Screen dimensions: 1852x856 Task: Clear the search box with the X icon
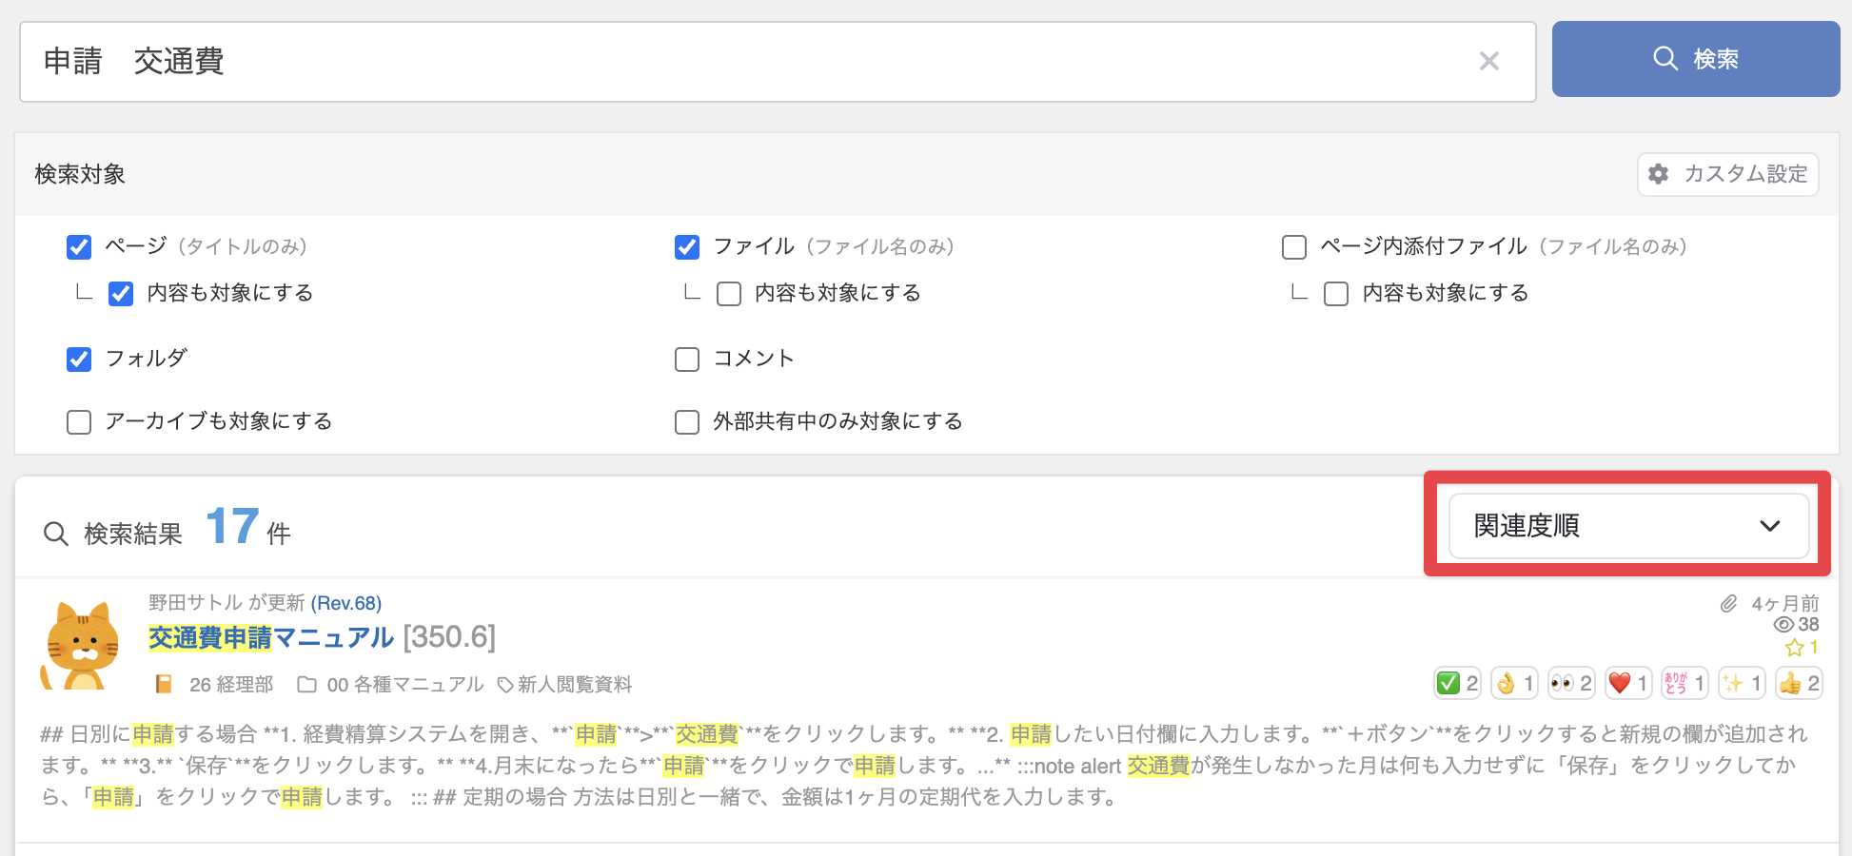click(1488, 62)
